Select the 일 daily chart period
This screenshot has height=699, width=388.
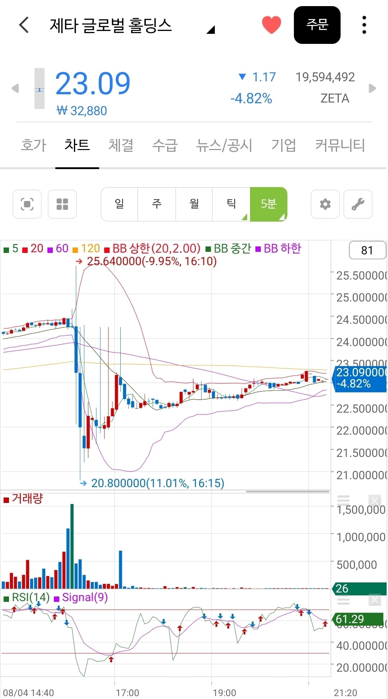coord(120,204)
